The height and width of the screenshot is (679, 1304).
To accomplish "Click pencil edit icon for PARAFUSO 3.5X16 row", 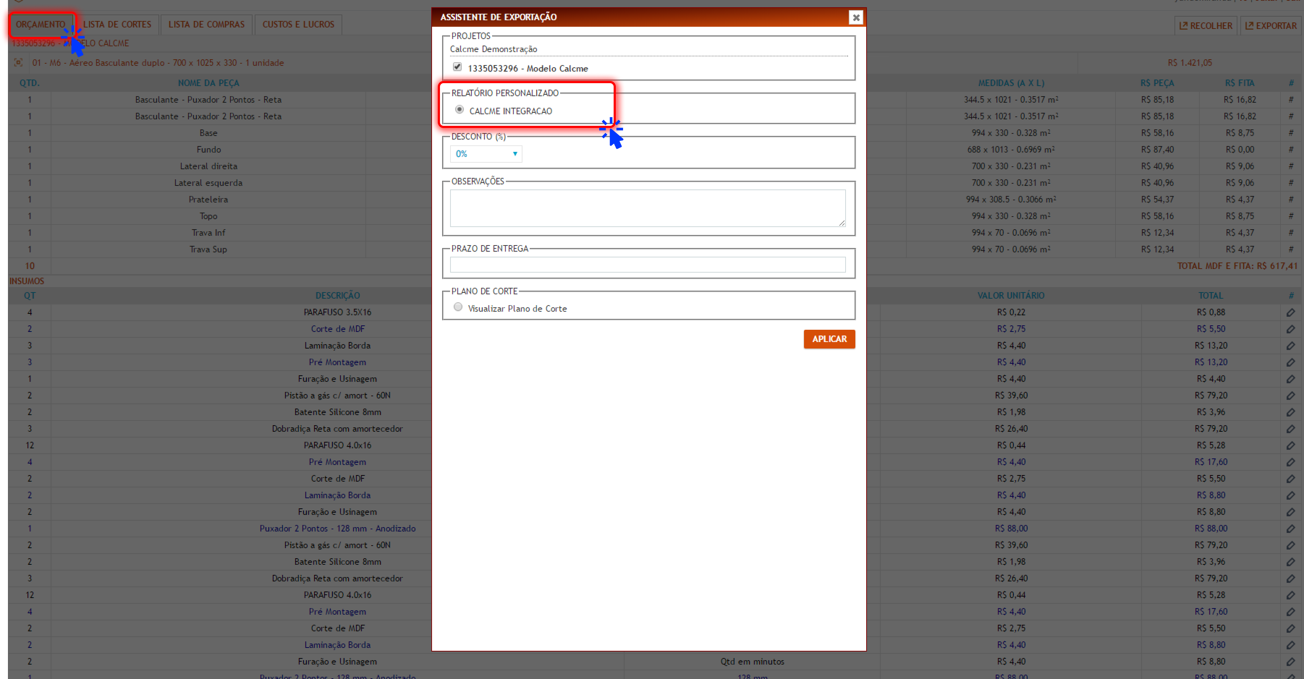I will click(1290, 313).
